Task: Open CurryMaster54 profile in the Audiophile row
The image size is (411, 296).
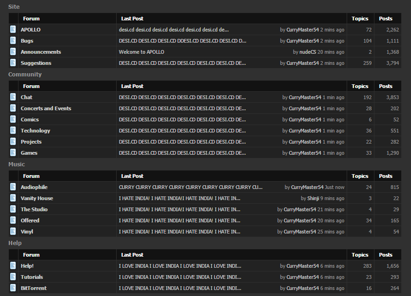Action: 307,187
